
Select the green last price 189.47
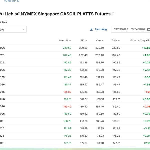pos(67,85)
